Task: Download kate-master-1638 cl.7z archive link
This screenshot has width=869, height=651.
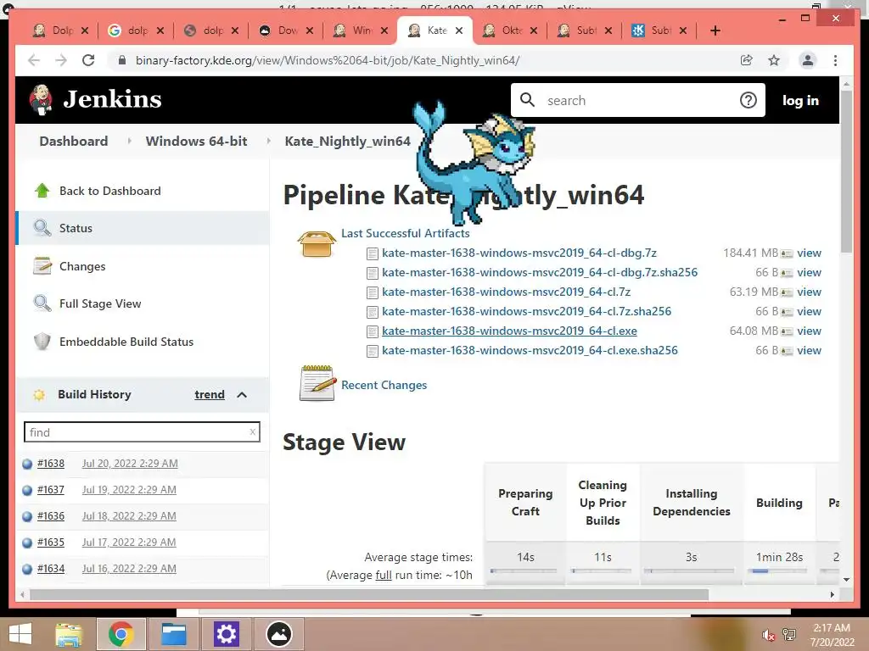Action: coord(506,292)
